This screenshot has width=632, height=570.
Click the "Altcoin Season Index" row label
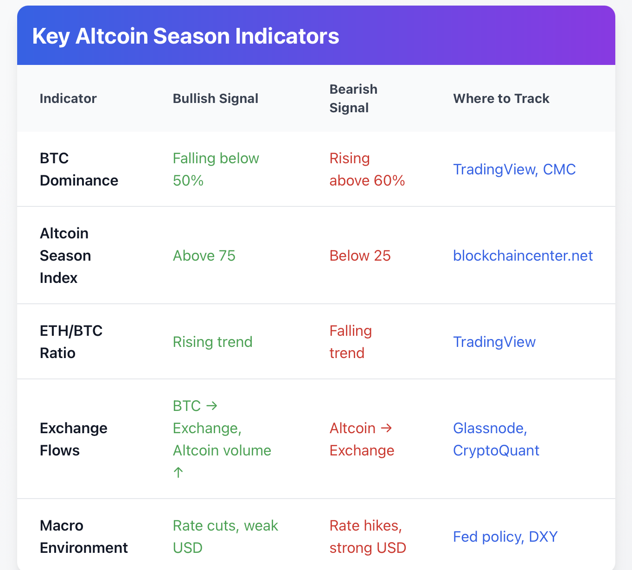(x=65, y=256)
